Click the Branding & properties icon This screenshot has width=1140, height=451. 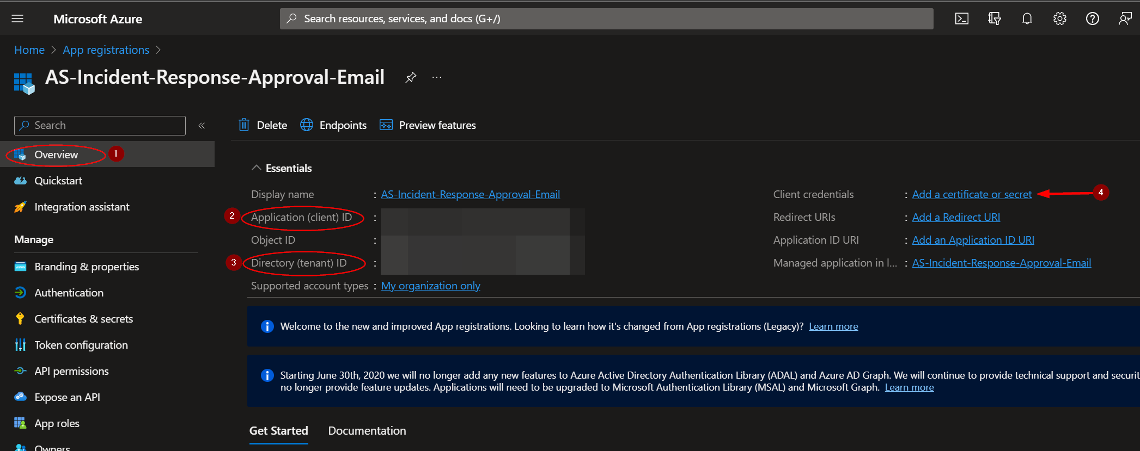coord(20,267)
